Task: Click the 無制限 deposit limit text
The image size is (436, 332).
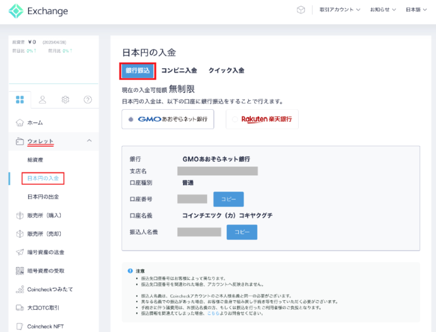Action: pyautogui.click(x=182, y=90)
